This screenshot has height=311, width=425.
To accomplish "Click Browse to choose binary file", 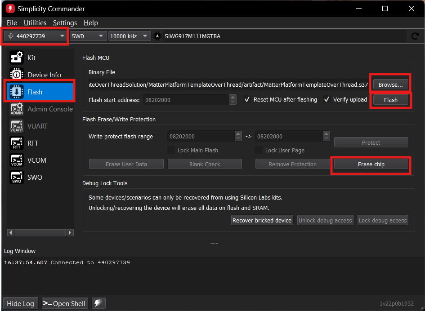I will click(390, 84).
